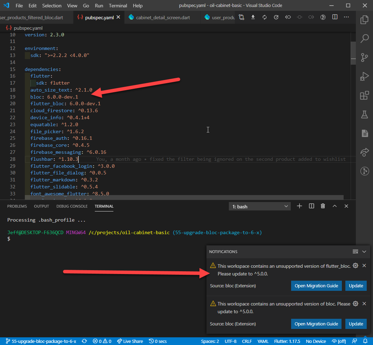Dismiss the flutter_bloc notification
373x345 pixels.
coord(364,266)
